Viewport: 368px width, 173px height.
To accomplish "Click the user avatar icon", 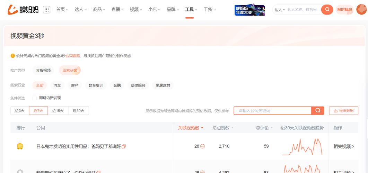I will [x=361, y=10].
